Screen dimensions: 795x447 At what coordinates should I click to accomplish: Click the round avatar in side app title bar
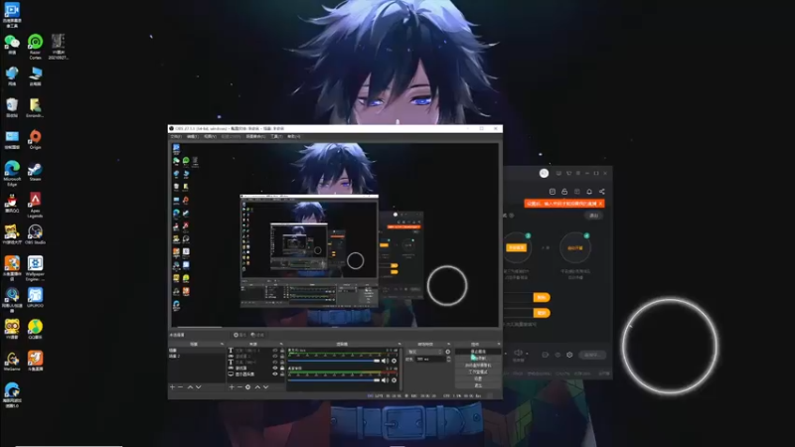tap(544, 173)
